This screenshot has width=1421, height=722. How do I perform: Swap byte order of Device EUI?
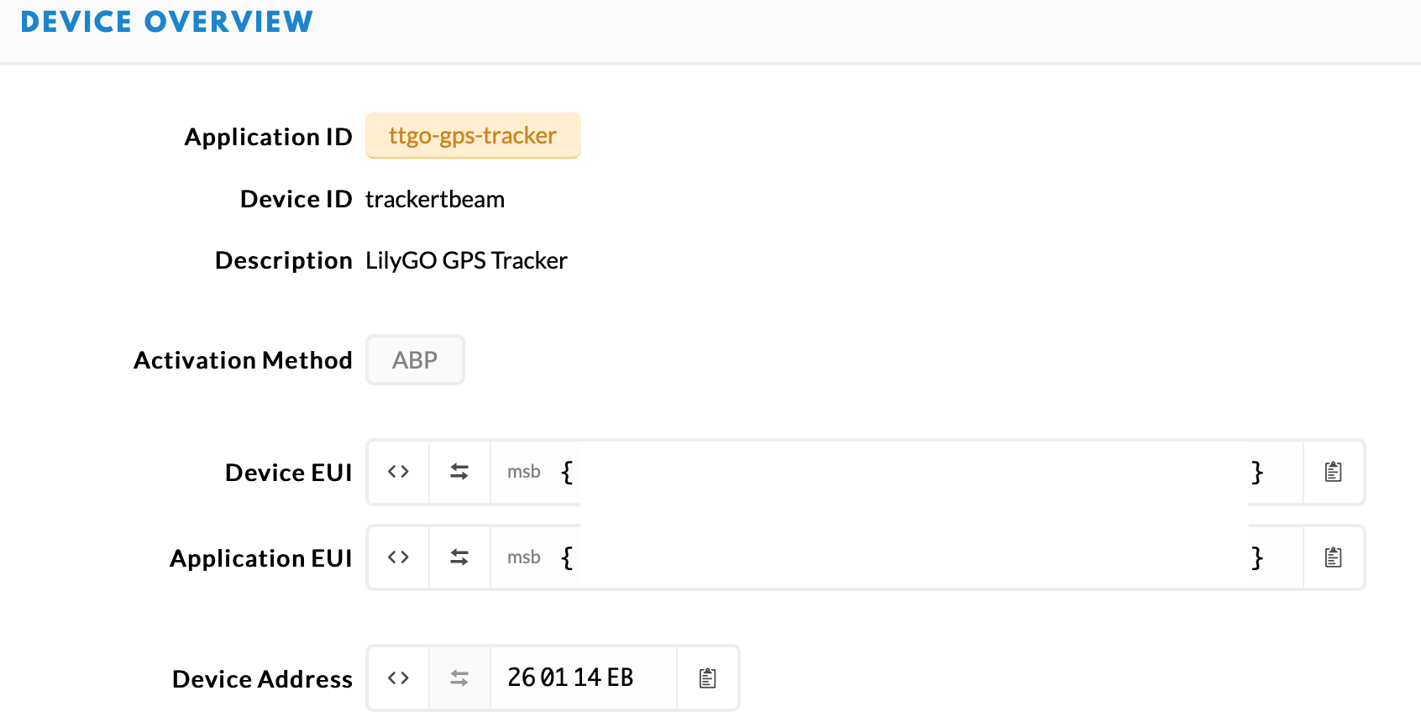click(x=459, y=472)
